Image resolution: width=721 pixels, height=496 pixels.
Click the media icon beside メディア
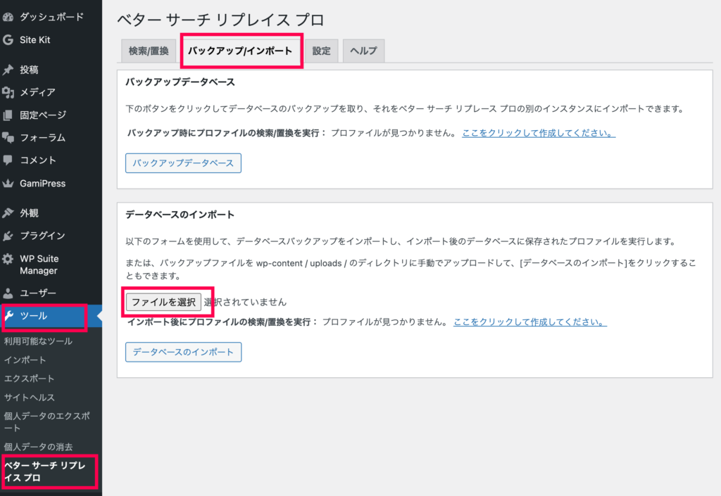8,92
